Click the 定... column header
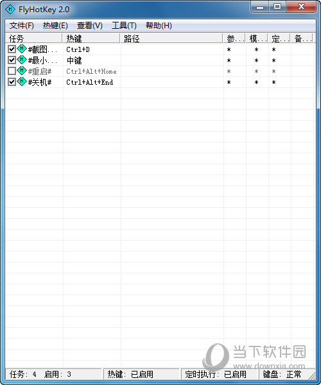Viewport: 321px width, 385px height. pyautogui.click(x=279, y=38)
